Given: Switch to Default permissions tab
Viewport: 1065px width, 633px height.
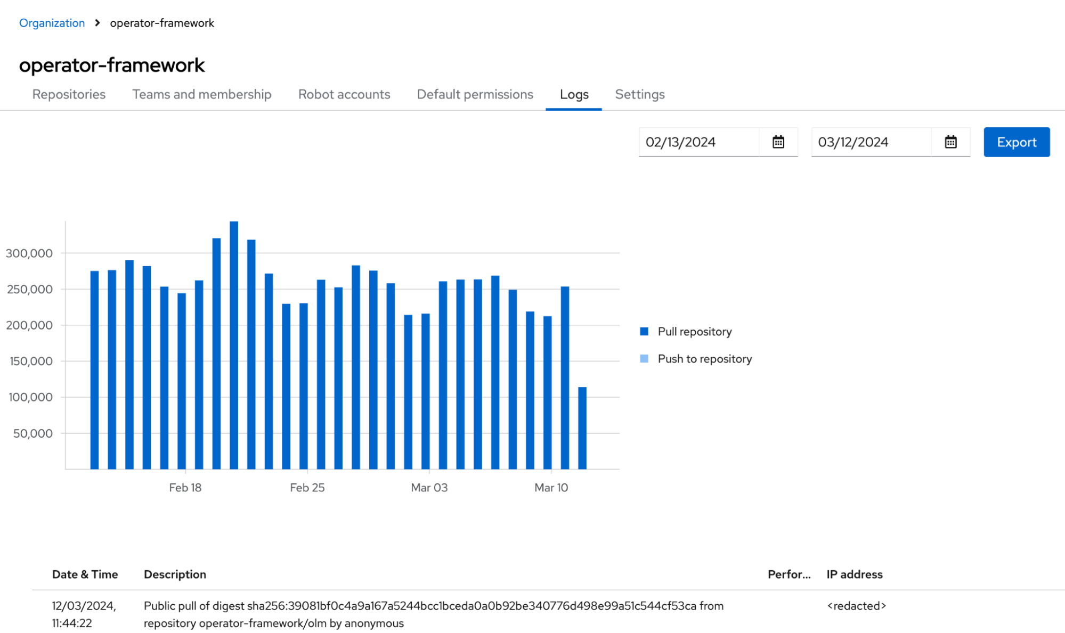Looking at the screenshot, I should point(475,94).
